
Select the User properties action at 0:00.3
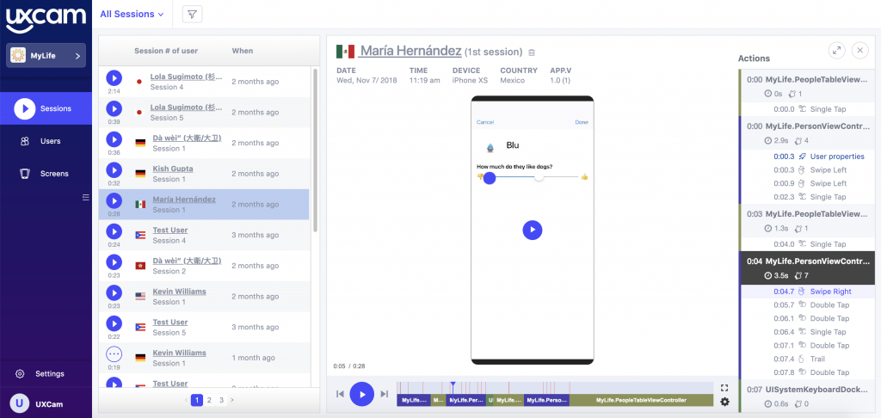coord(807,157)
